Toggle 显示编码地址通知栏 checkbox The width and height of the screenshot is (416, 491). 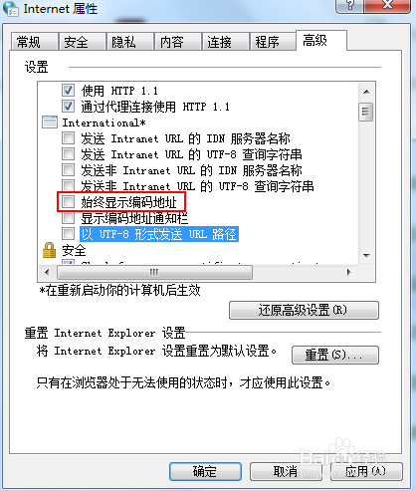click(x=68, y=218)
